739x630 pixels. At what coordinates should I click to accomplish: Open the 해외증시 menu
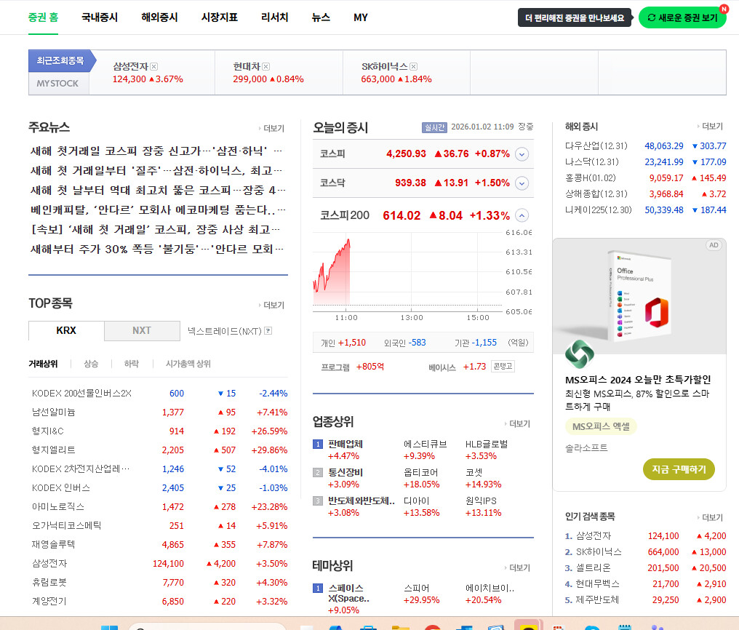[159, 17]
